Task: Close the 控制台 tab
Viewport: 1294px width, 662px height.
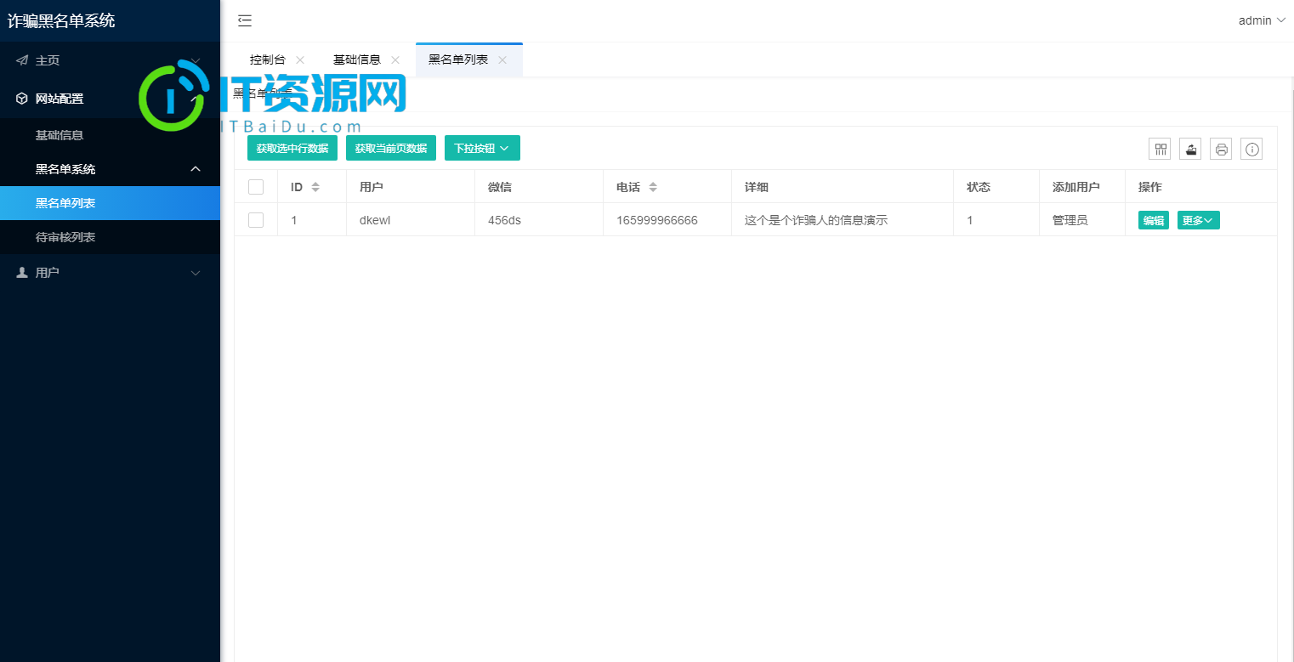Action: click(300, 59)
